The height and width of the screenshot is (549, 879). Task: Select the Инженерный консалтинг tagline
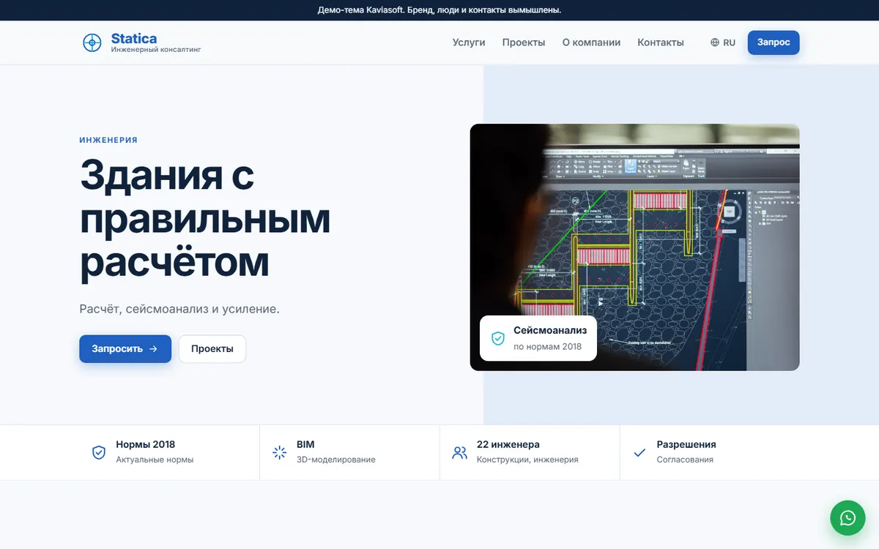[x=156, y=50]
